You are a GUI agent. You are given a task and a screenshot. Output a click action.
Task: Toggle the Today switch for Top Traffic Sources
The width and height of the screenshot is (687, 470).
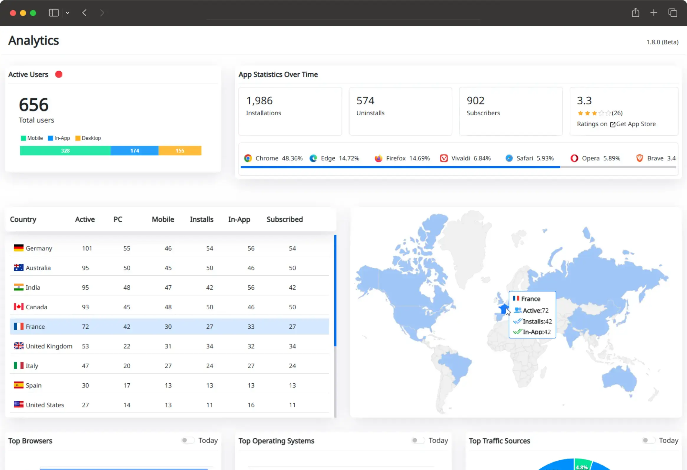point(649,441)
